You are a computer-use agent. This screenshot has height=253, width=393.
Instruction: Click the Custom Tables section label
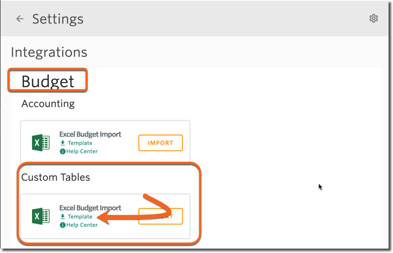click(55, 177)
